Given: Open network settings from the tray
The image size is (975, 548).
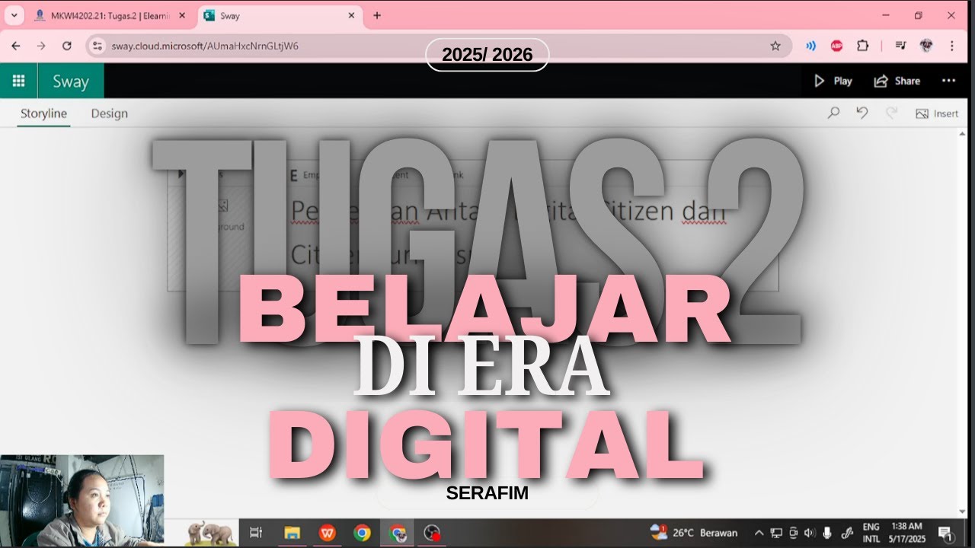Looking at the screenshot, I should pos(776,533).
